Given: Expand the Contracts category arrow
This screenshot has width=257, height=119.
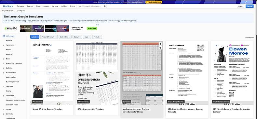Looking at the screenshot, I should (x=4, y=114).
